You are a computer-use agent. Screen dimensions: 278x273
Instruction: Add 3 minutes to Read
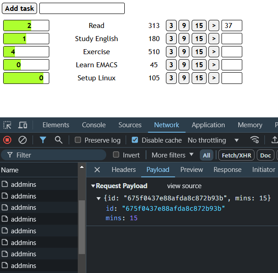(171, 25)
